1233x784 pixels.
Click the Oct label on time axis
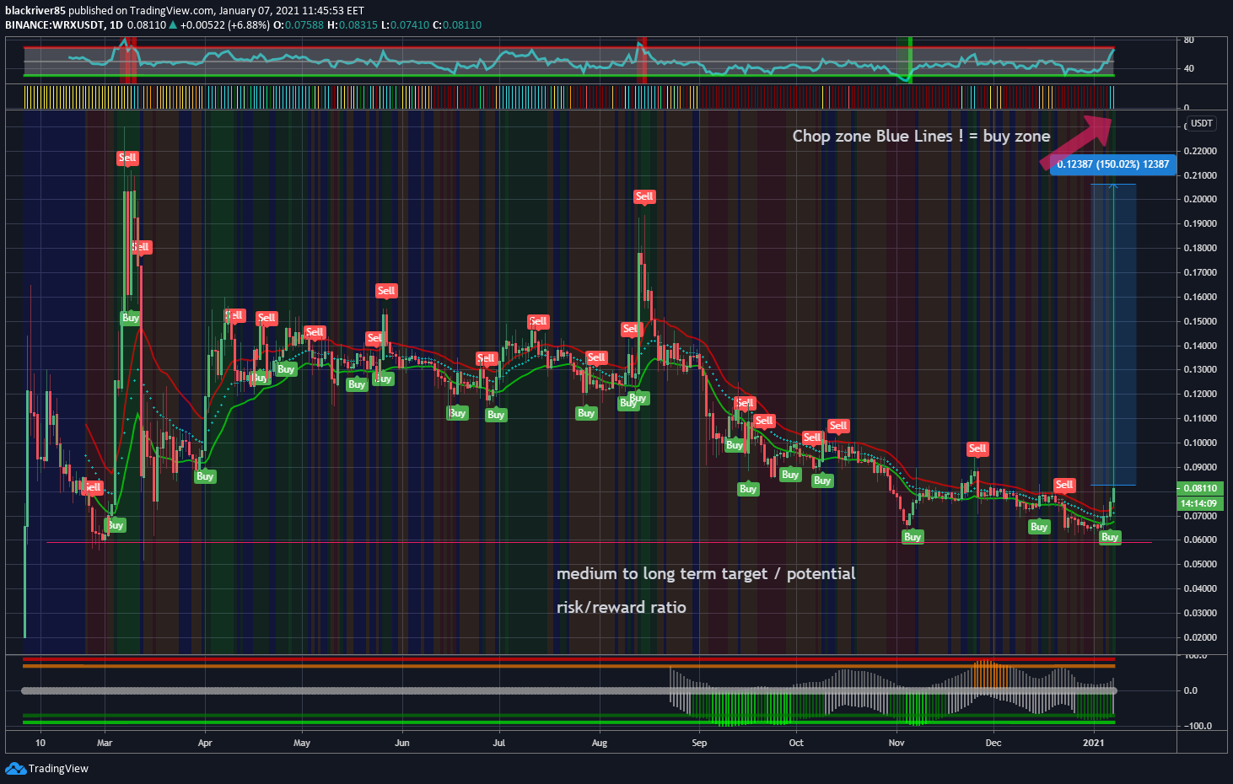pyautogui.click(x=796, y=743)
